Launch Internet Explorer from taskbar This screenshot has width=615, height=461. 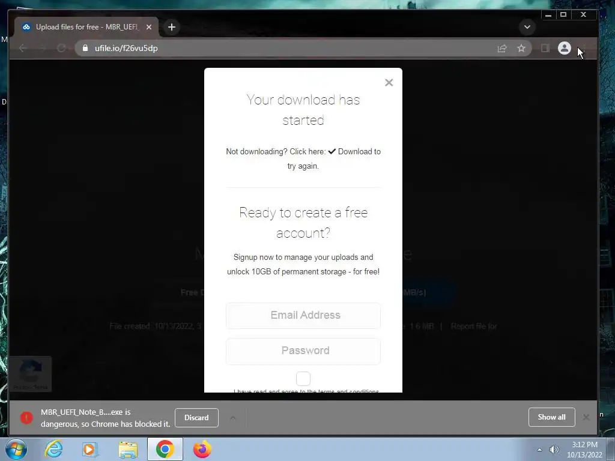click(53, 449)
